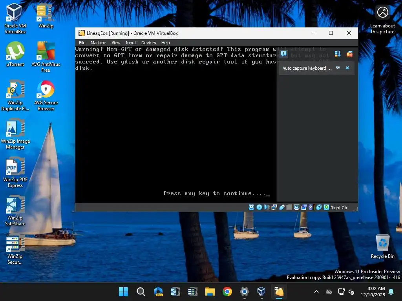Select the µTorrent desktop shortcut
The image size is (402, 301).
tap(15, 54)
